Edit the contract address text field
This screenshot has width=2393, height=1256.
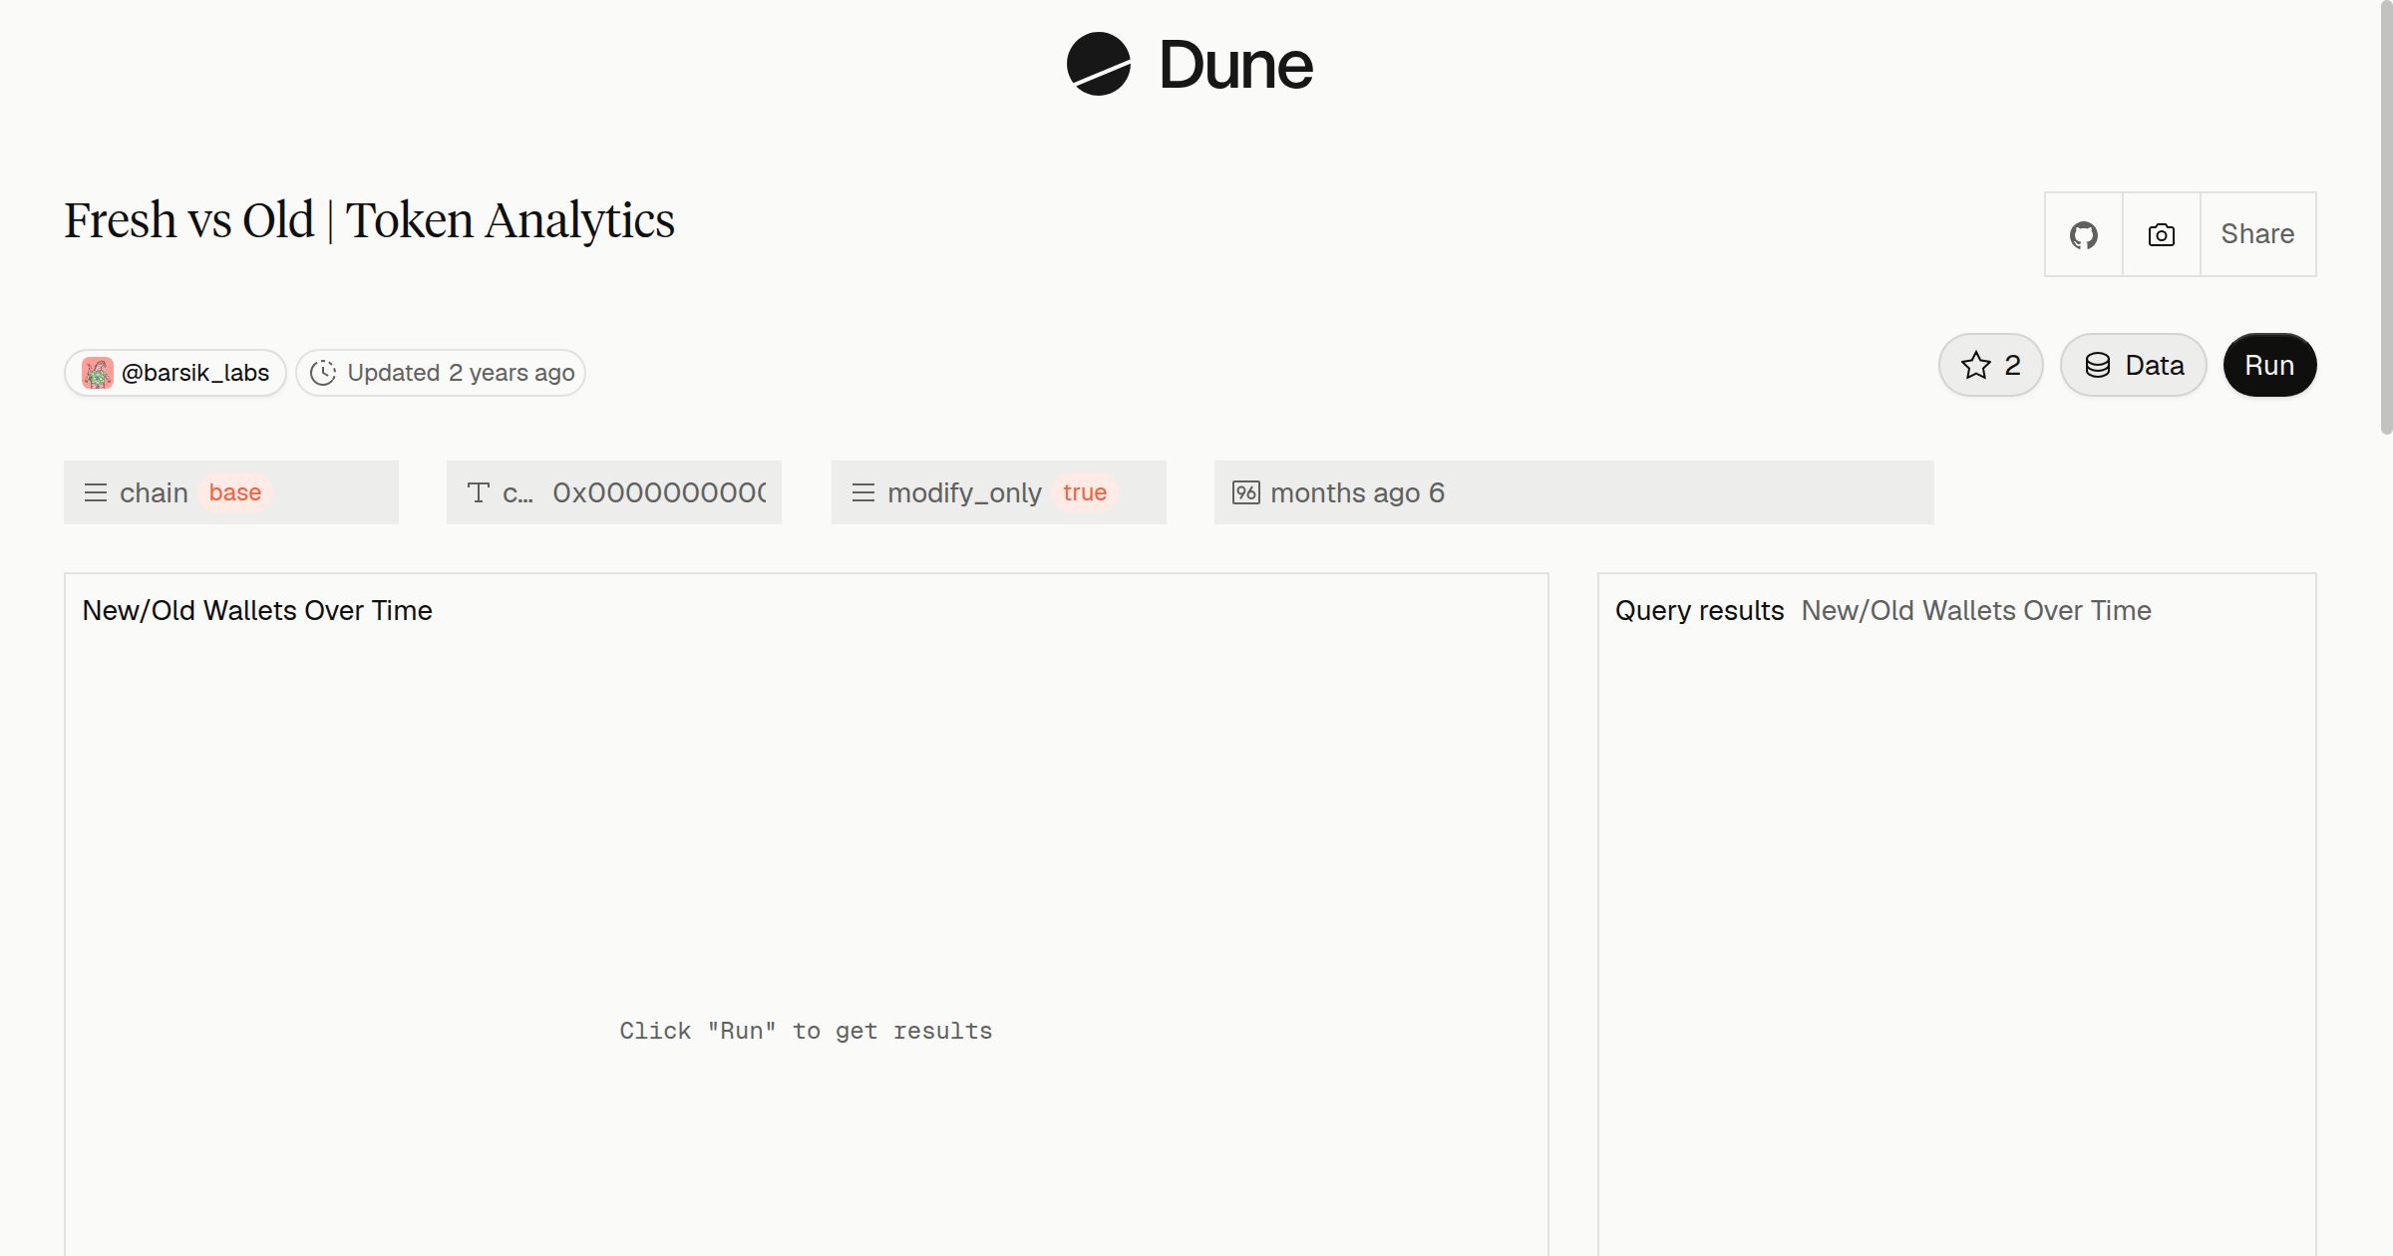point(614,492)
